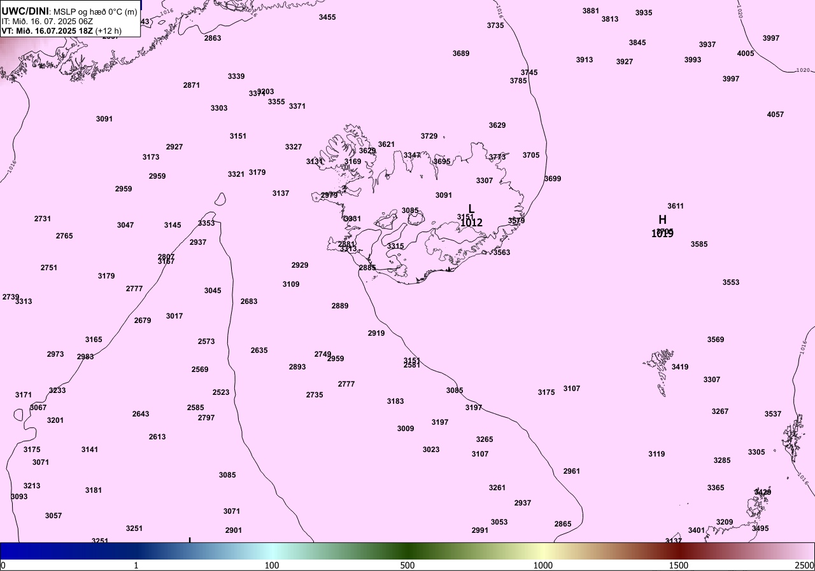This screenshot has height=571, width=815.
Task: Click the freezing level value 3047
Action: 125,225
